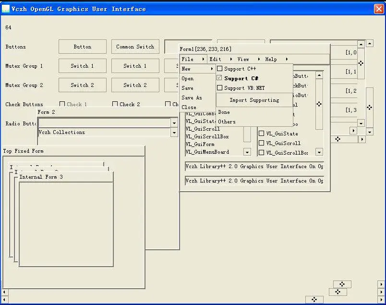Screen dimensions: 386x305
Task: Click the four-dot thumb beside [1,0 cell
Action: coord(361,63)
